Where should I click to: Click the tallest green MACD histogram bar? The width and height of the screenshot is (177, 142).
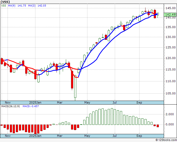pos(112,117)
